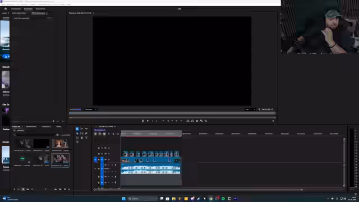Click the Home icon in the header

pos(6,9)
